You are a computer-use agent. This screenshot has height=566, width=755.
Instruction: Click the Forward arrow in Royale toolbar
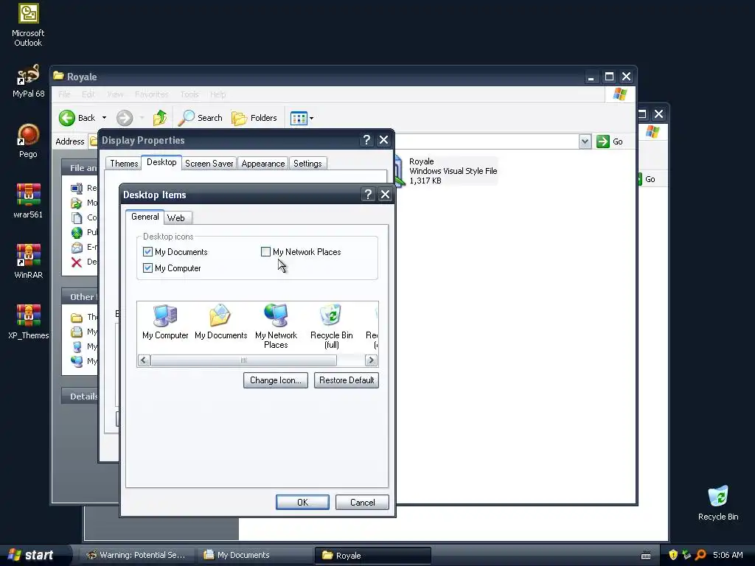pyautogui.click(x=125, y=118)
